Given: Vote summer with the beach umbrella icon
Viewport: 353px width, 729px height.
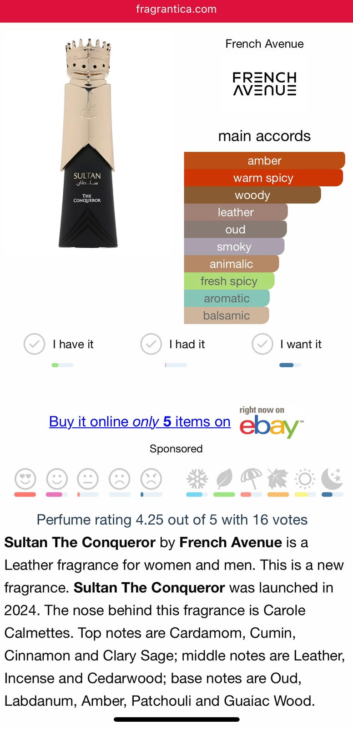Looking at the screenshot, I should click(x=251, y=479).
